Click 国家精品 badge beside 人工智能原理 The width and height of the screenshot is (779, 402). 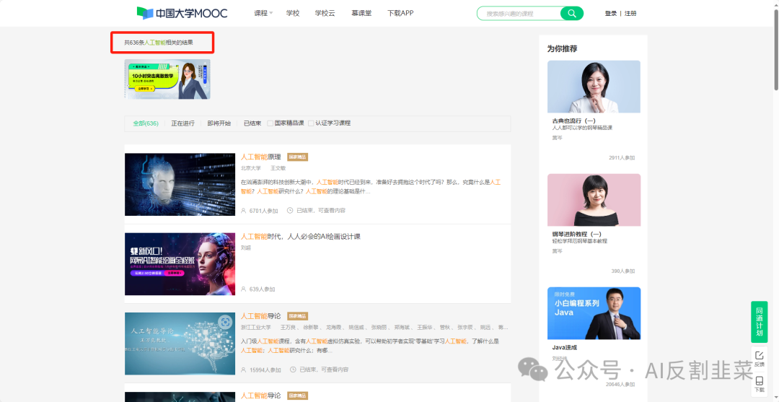(x=298, y=157)
